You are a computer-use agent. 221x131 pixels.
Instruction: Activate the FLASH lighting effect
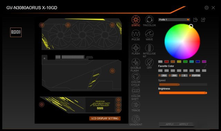pos(136,49)
